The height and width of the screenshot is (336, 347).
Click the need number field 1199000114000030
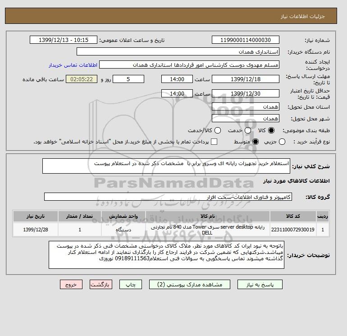pyautogui.click(x=246, y=40)
